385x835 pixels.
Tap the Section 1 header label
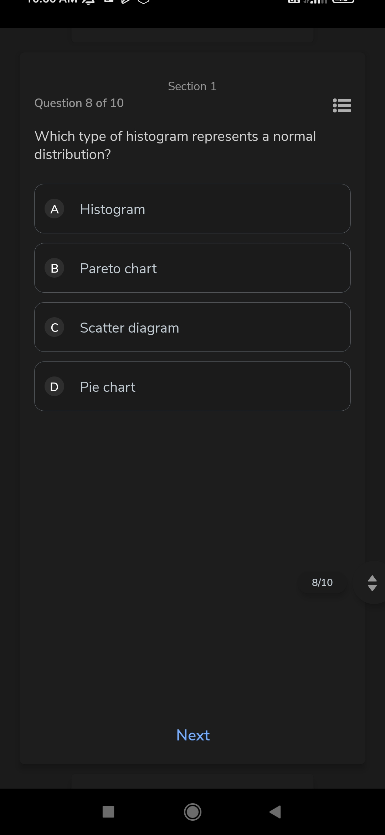(192, 86)
